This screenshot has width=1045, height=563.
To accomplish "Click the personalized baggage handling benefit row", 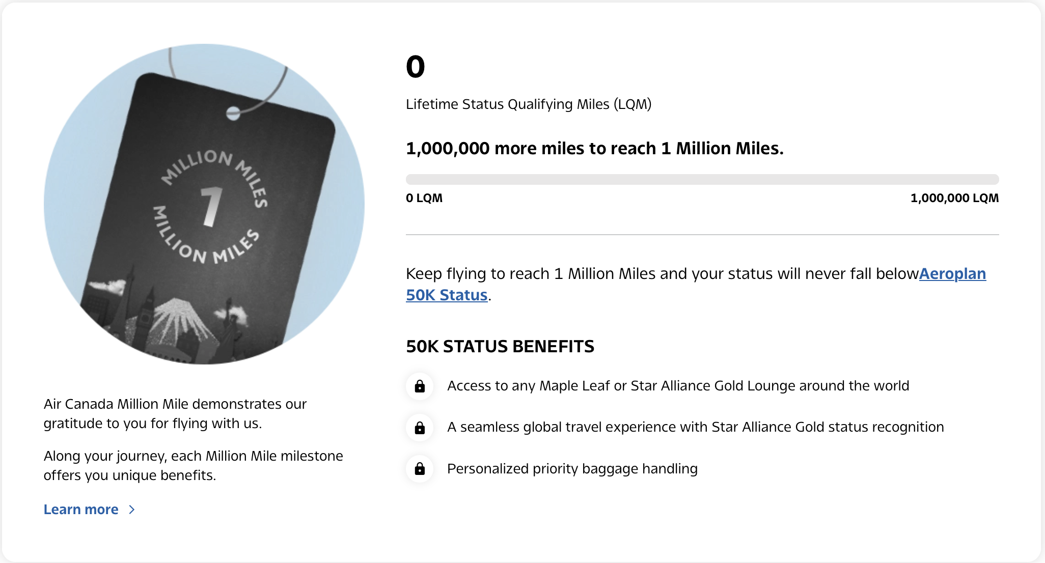I will 572,469.
